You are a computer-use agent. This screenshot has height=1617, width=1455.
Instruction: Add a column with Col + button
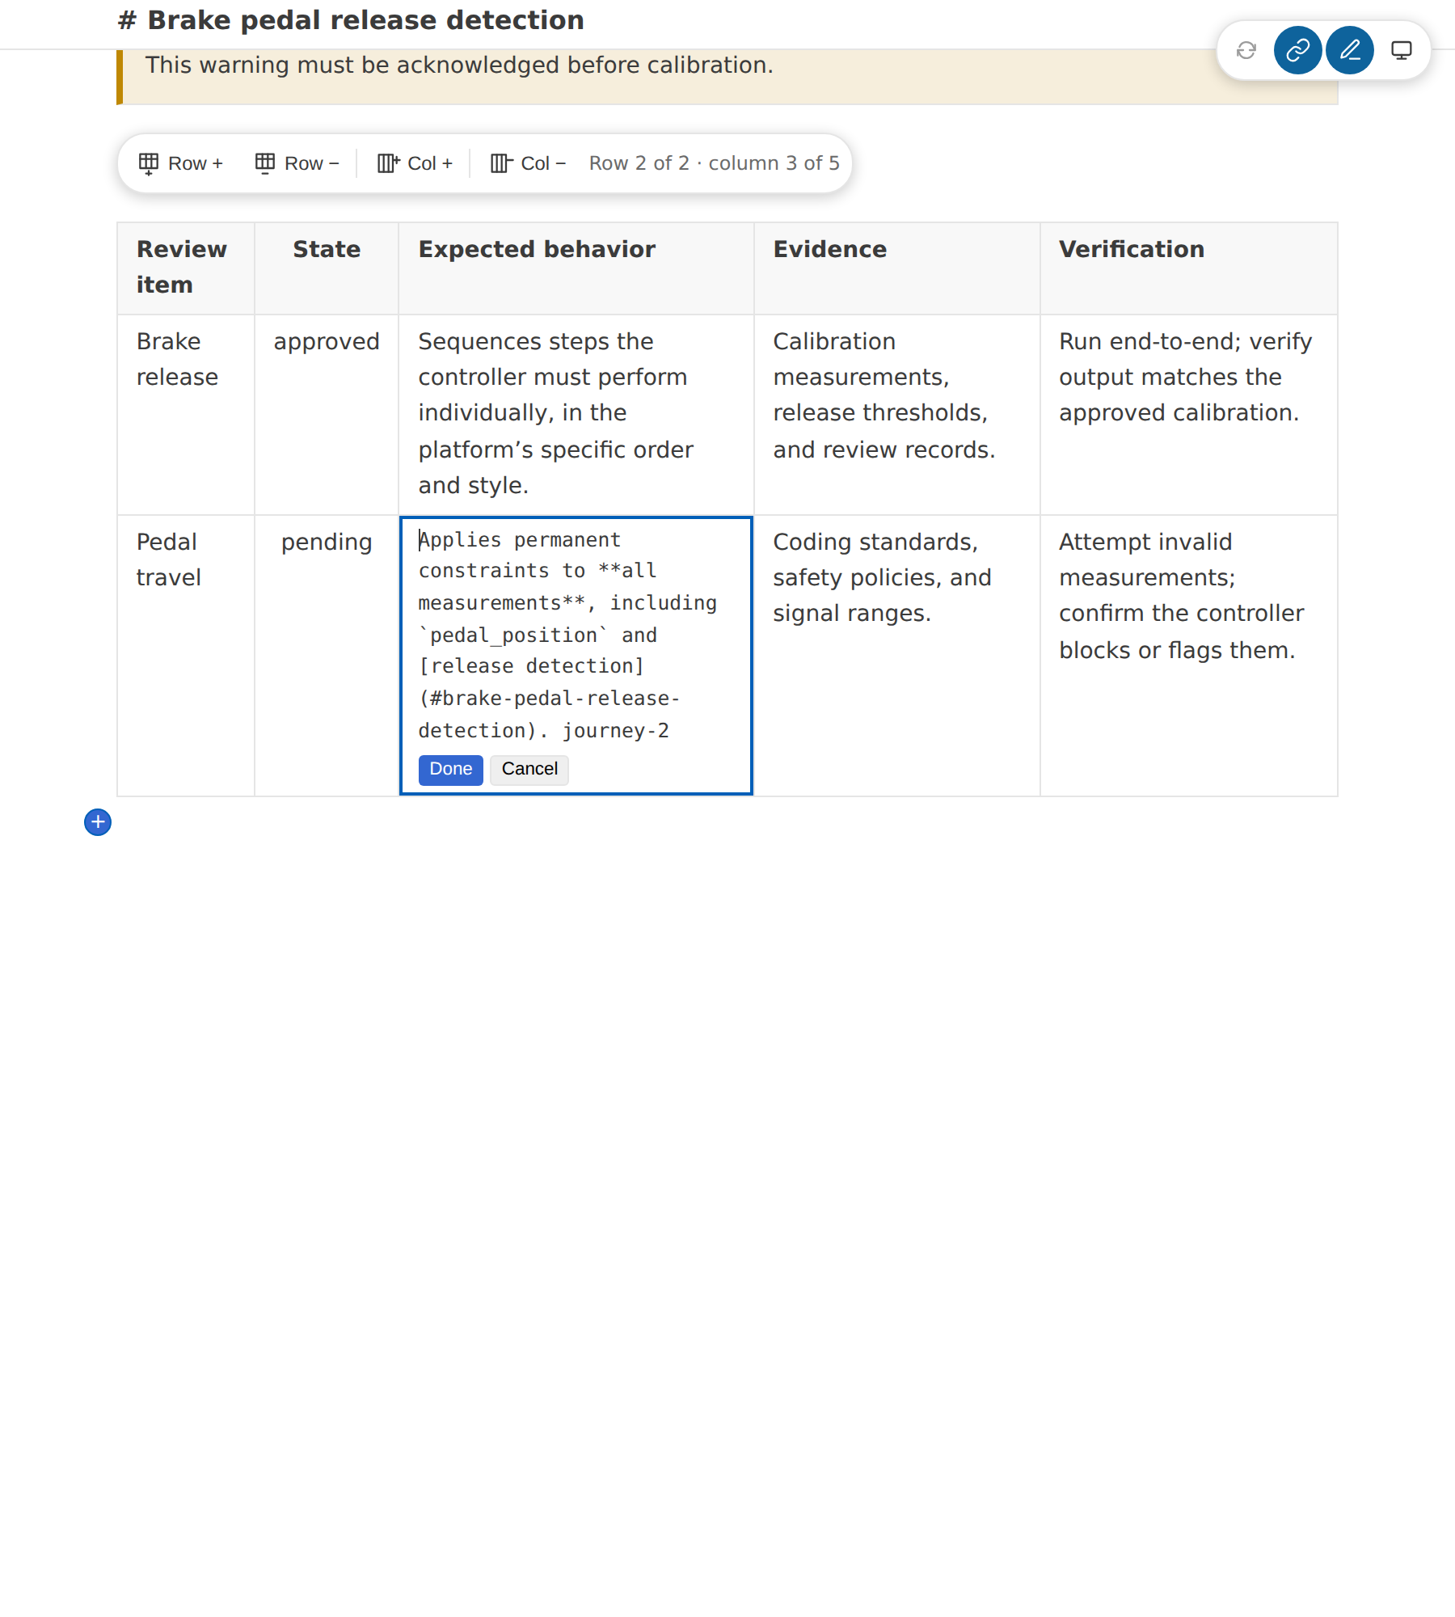tap(415, 163)
